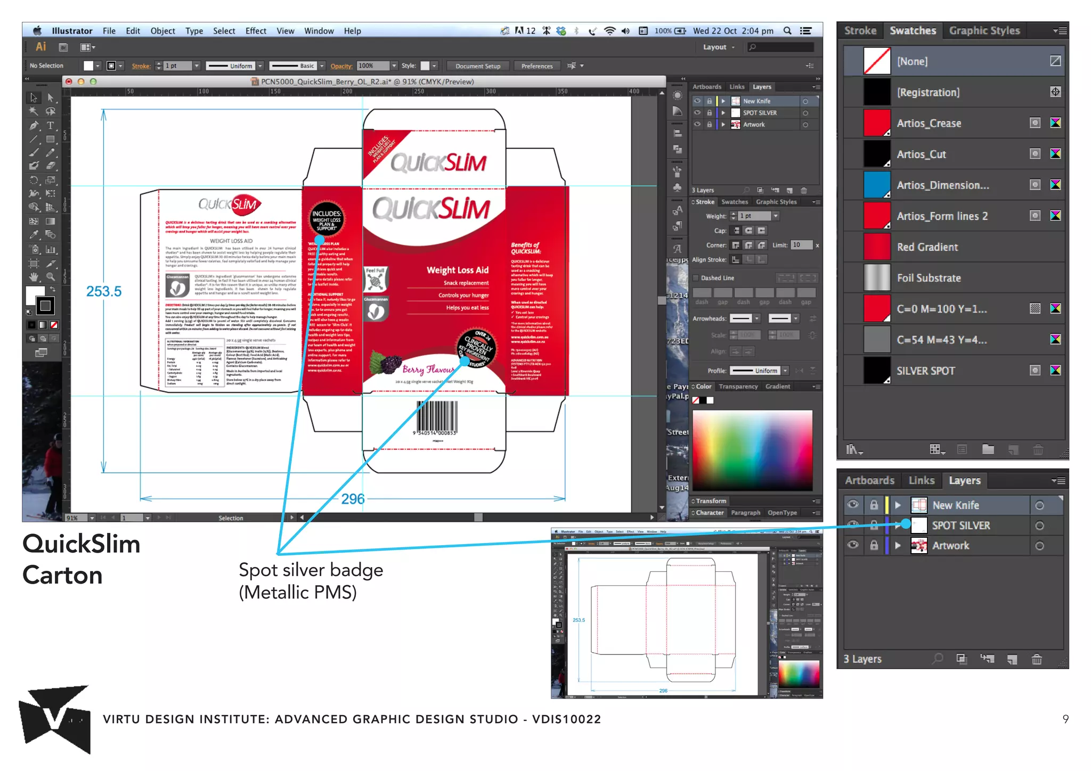
Task: Pick a color from the Color panel spectrum
Action: click(x=752, y=450)
